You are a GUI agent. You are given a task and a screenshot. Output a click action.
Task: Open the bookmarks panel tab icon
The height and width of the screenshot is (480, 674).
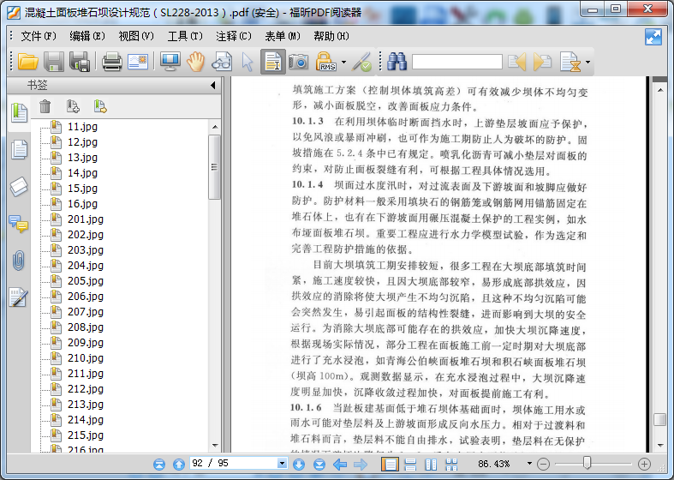(19, 112)
